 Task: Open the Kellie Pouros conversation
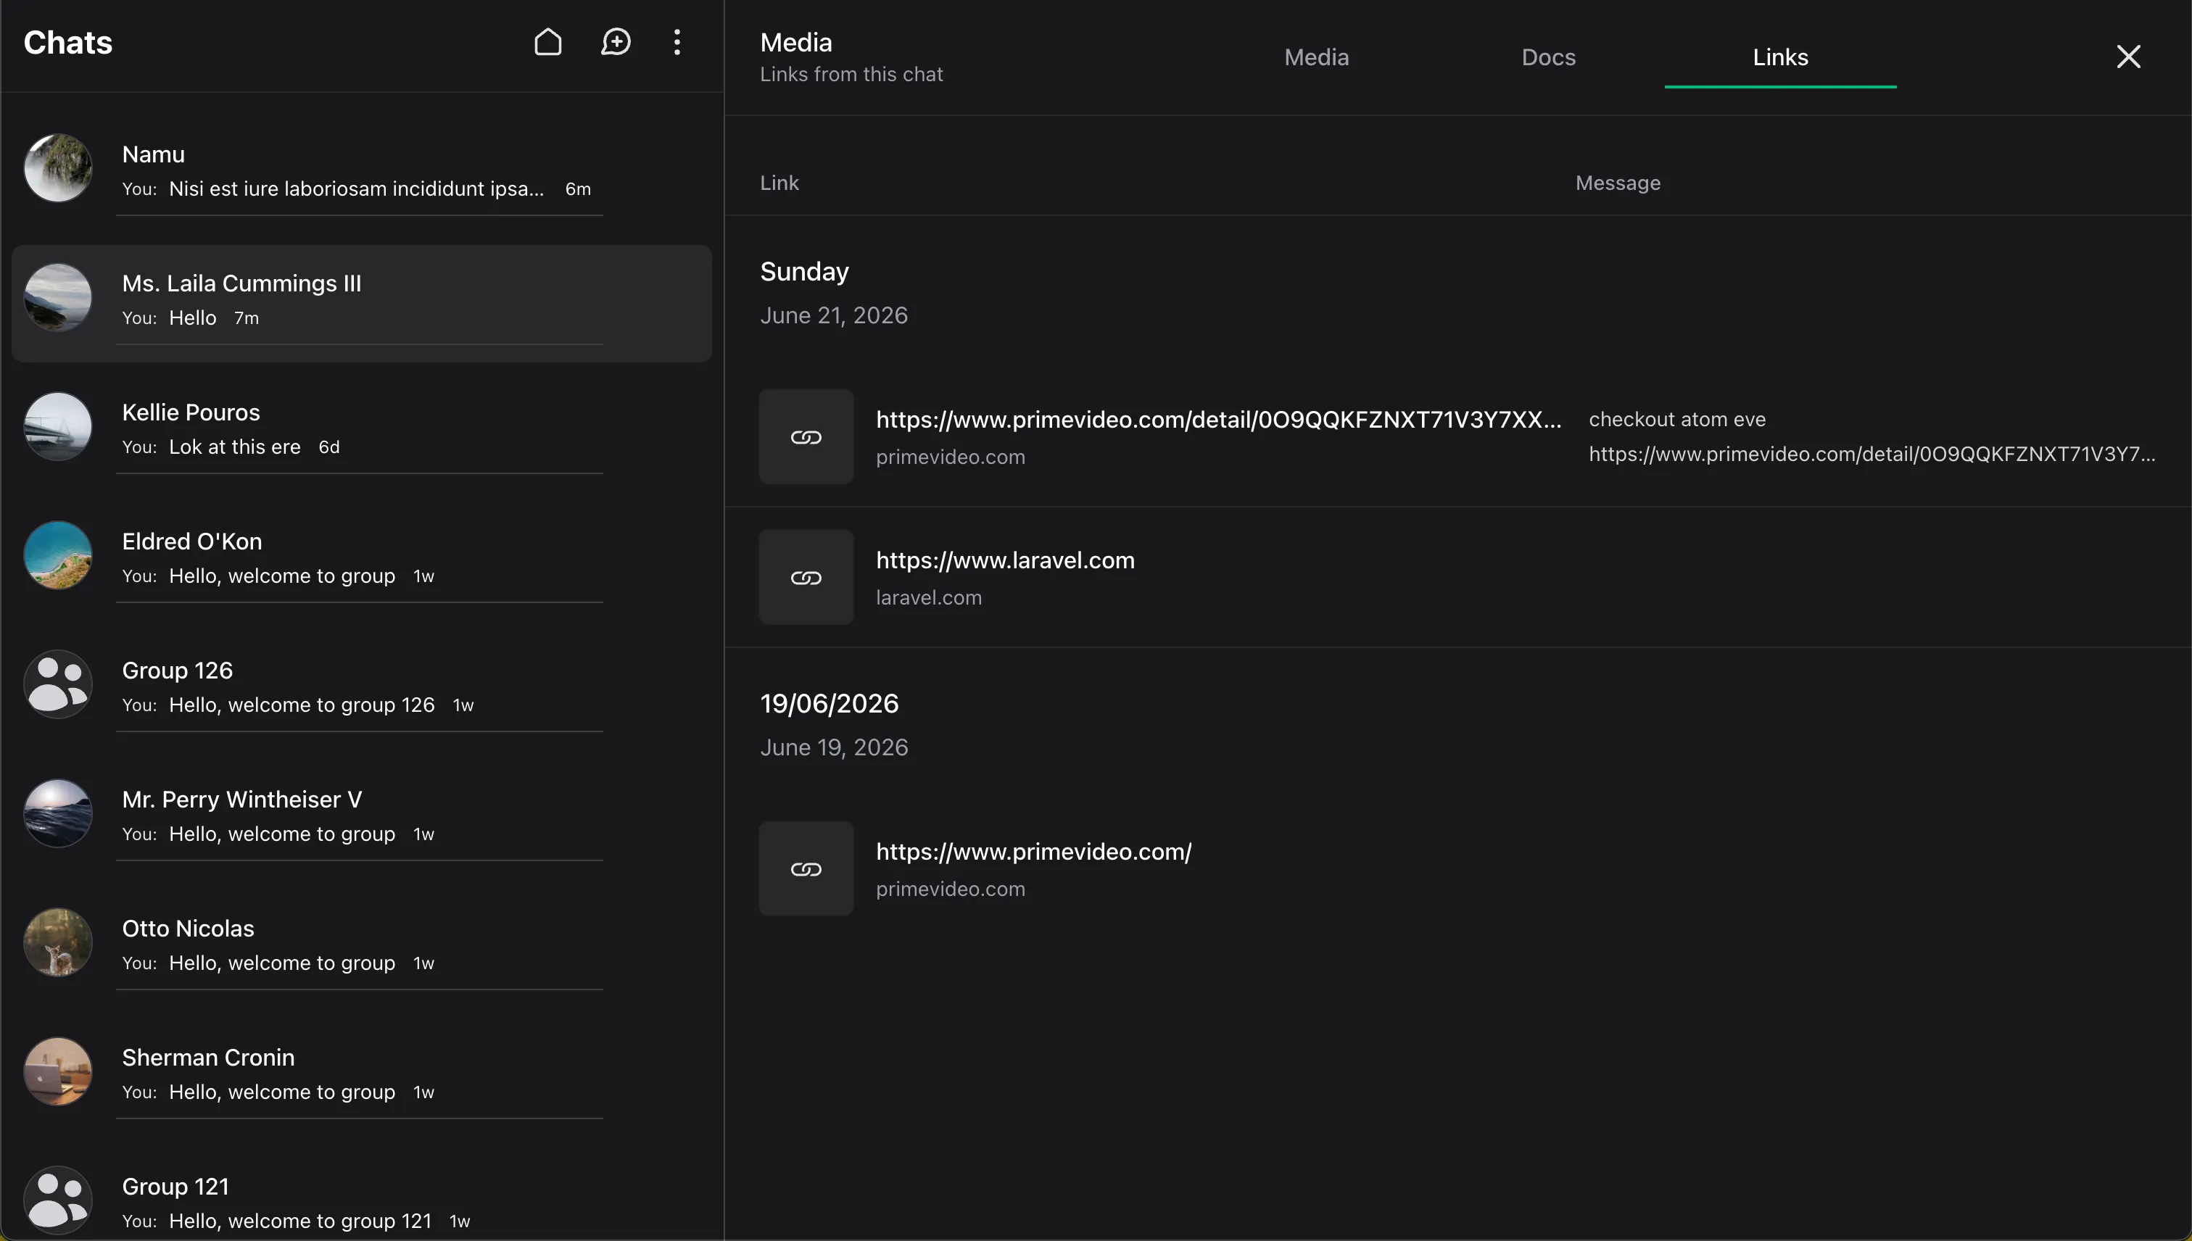[x=362, y=432]
